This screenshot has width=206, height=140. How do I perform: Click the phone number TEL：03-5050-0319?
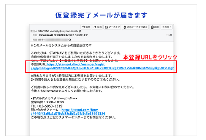pos(46,106)
